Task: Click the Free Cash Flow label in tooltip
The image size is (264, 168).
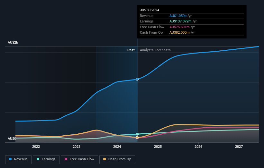Action: [152, 27]
